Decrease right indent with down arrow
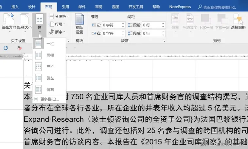Viewport: 248px width, 149px height. (123, 35)
